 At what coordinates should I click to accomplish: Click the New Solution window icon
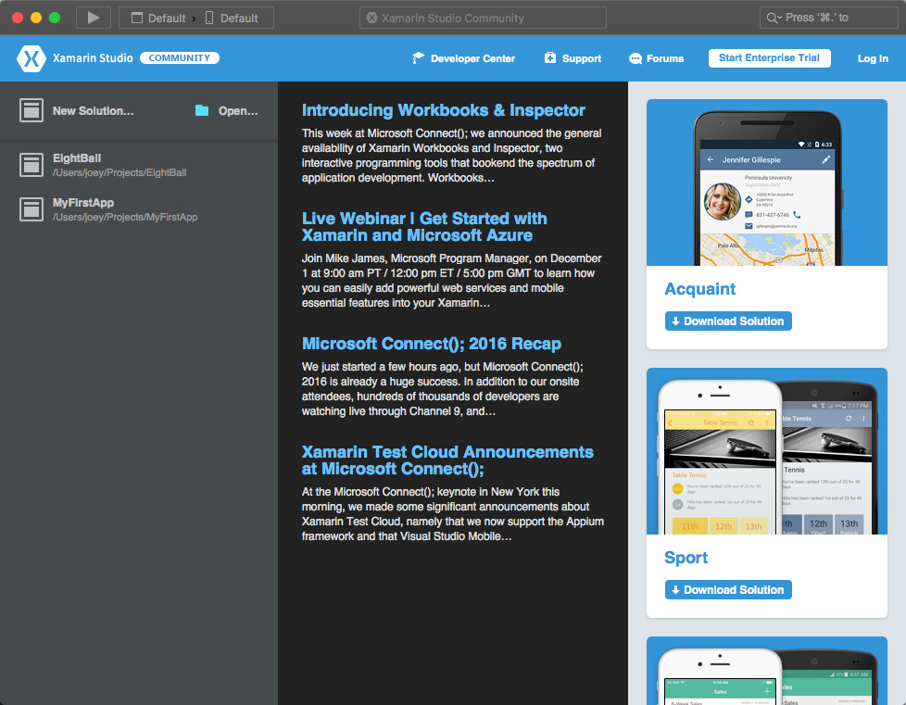tap(31, 110)
